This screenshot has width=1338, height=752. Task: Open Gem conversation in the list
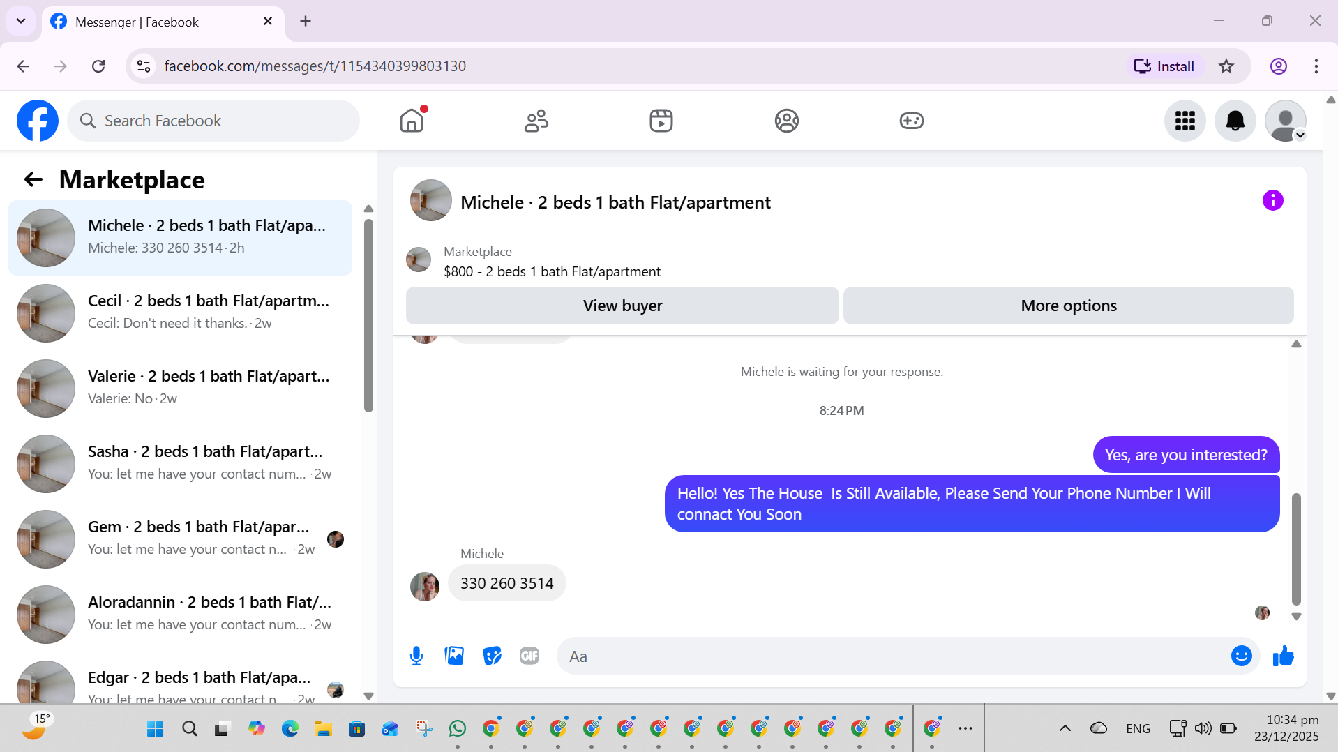click(x=180, y=539)
